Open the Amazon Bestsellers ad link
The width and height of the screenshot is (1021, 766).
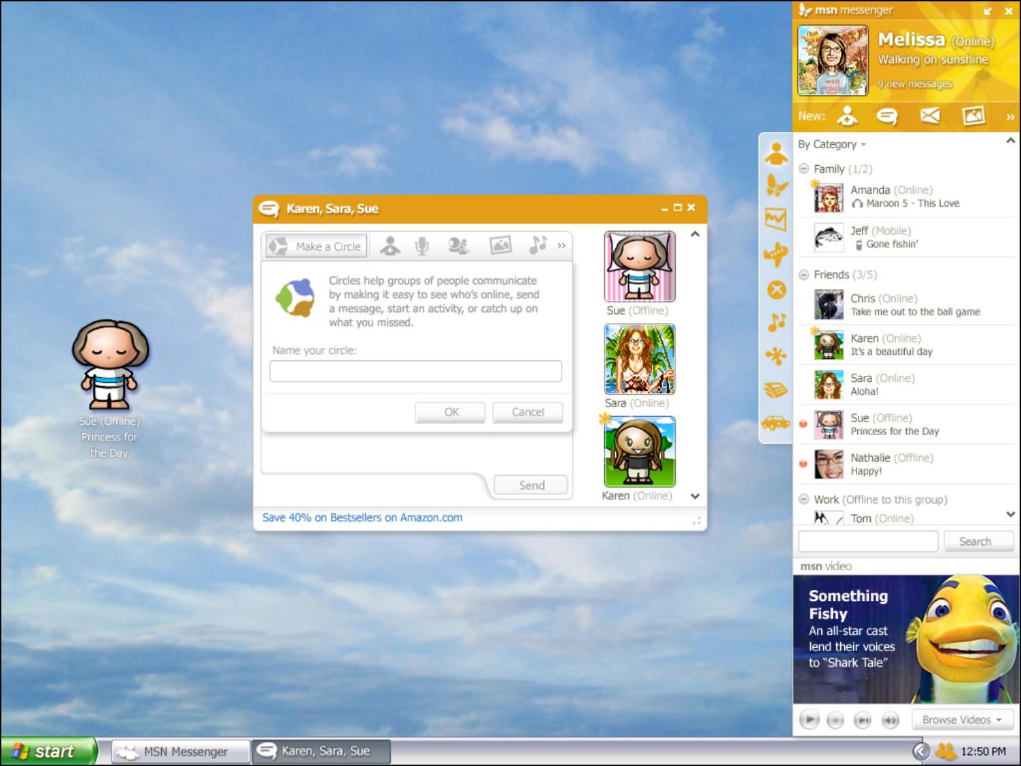click(362, 517)
